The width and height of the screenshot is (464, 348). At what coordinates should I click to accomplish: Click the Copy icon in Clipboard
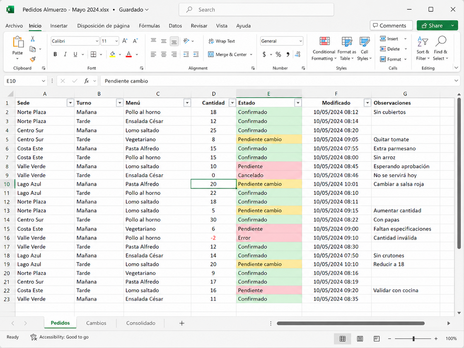click(33, 49)
